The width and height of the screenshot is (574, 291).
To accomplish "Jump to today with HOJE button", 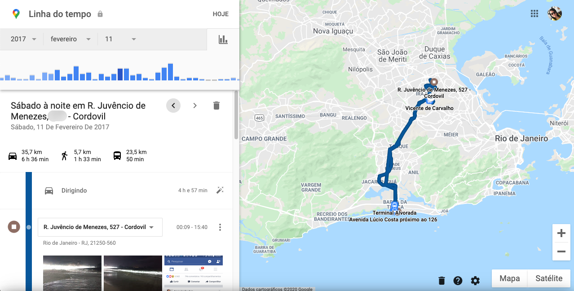I will click(221, 14).
